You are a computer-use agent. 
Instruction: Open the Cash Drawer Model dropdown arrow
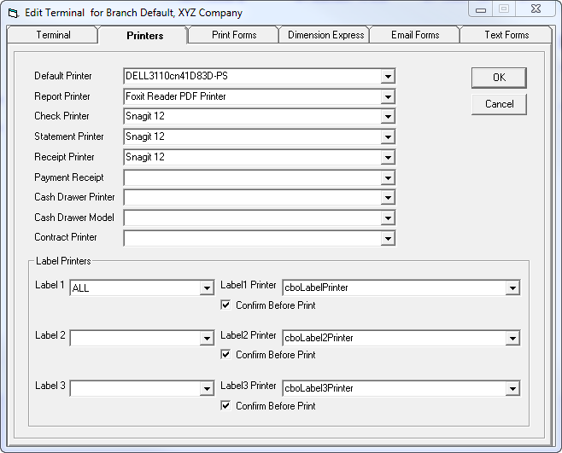coord(388,218)
